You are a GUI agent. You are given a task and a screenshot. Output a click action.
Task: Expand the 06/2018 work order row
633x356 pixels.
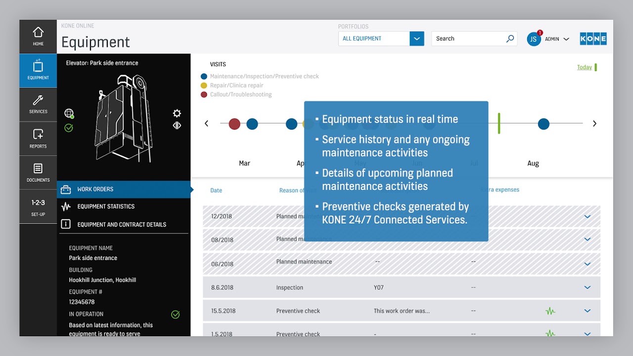click(x=588, y=264)
